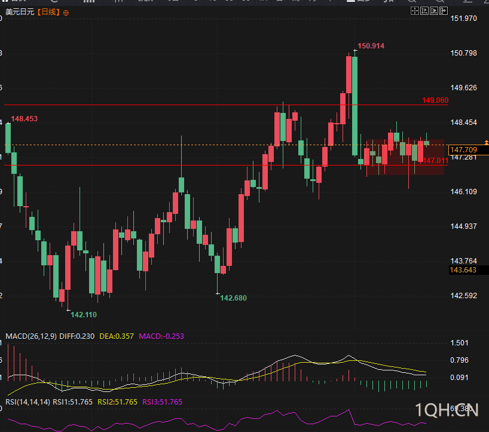Click the 150.914 high price marker
Image resolution: width=489 pixels, height=432 pixels.
(x=371, y=46)
